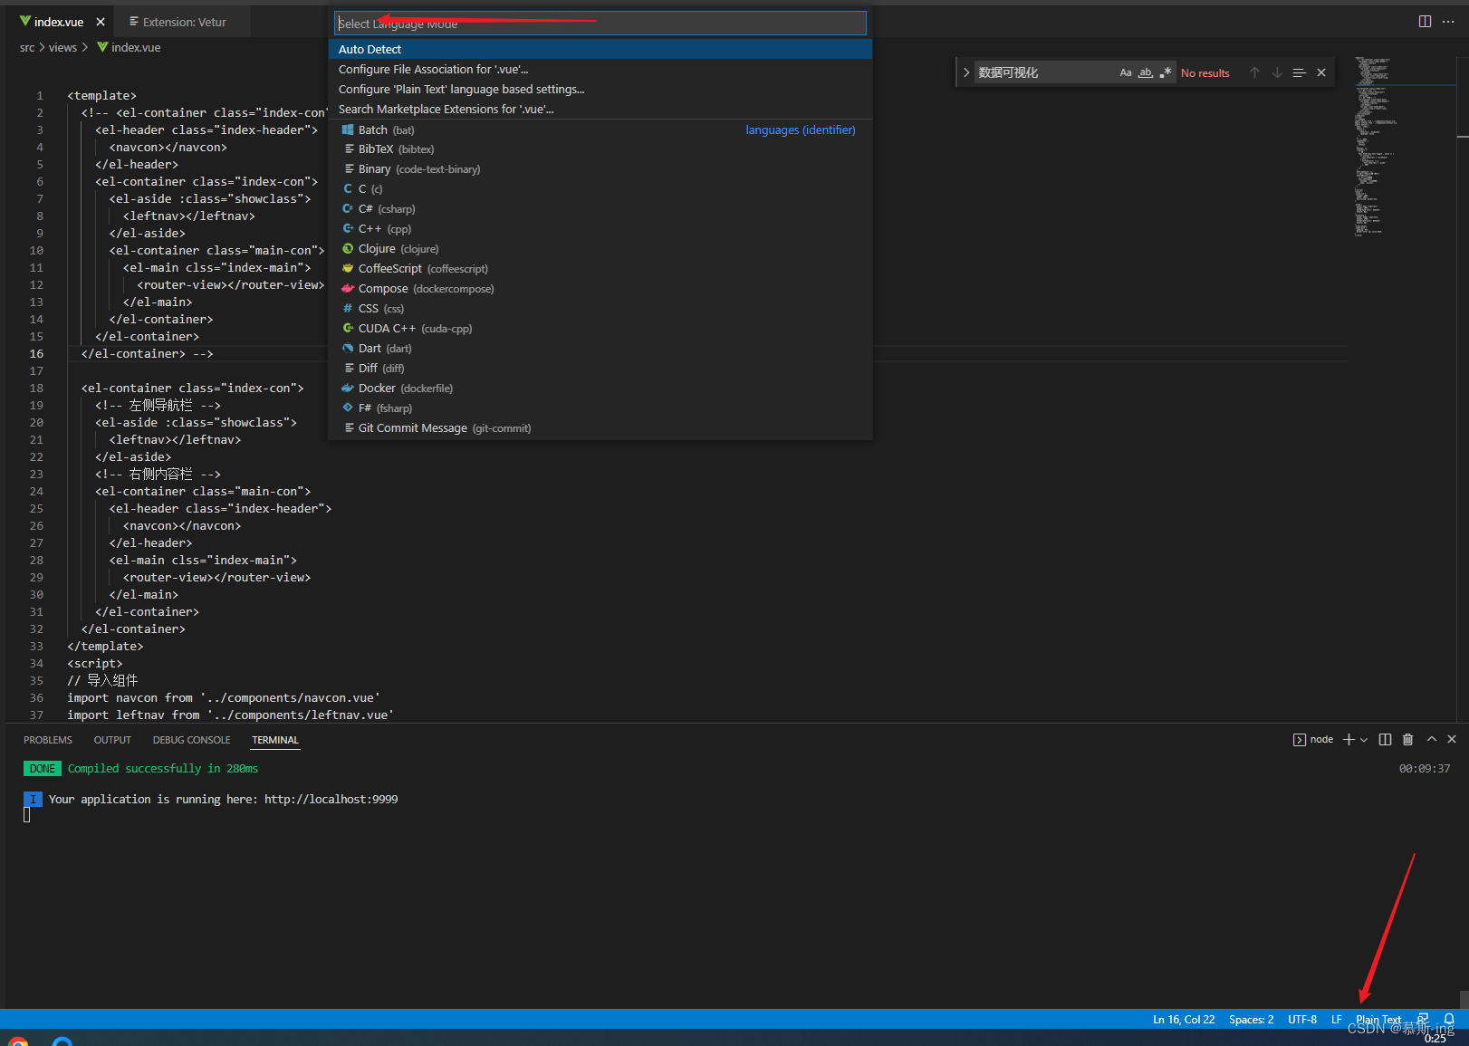Image resolution: width=1469 pixels, height=1046 pixels.
Task: Close the find widget
Action: click(x=1321, y=72)
